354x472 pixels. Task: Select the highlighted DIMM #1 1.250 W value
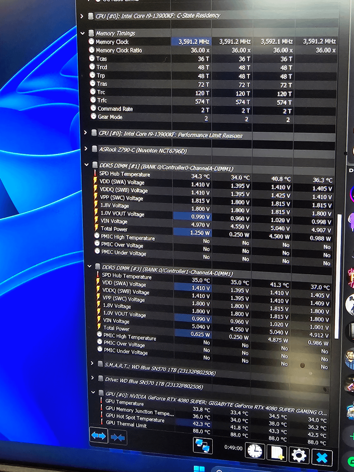pyautogui.click(x=200, y=233)
